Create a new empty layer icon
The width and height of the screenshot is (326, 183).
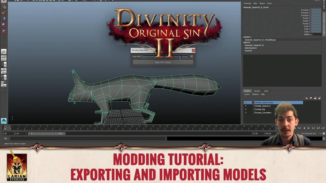coord(315,98)
